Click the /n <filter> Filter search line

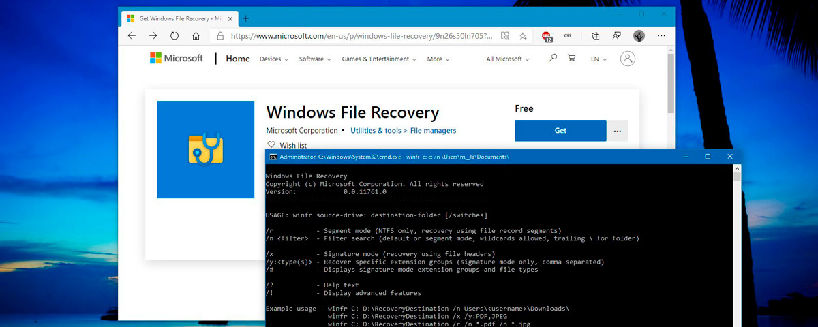pyautogui.click(x=452, y=238)
